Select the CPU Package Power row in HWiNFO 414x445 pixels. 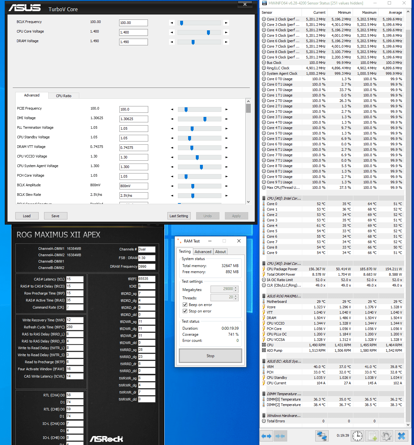pyautogui.click(x=332, y=269)
